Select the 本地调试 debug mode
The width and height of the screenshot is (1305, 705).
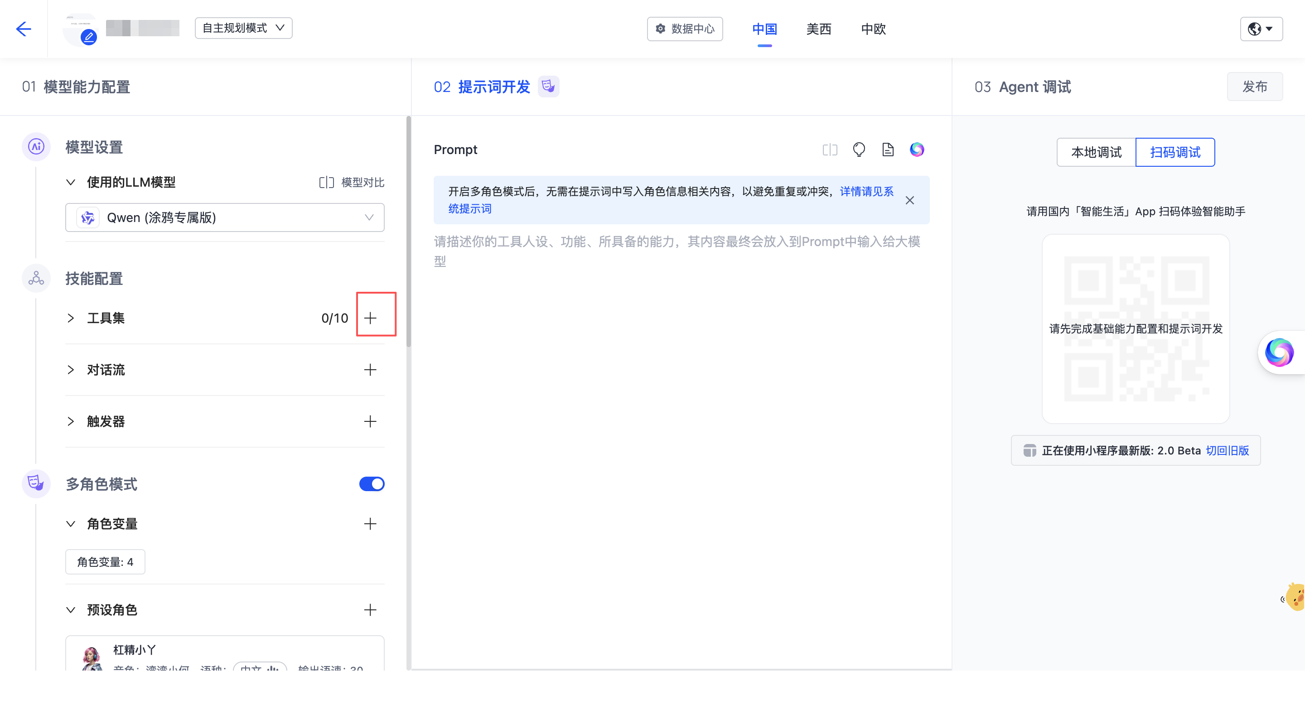point(1096,152)
